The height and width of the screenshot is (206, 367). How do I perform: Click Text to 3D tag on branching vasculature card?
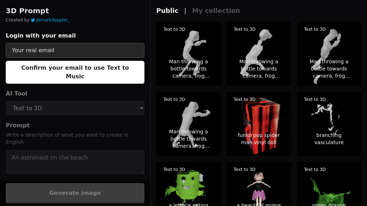point(315,99)
